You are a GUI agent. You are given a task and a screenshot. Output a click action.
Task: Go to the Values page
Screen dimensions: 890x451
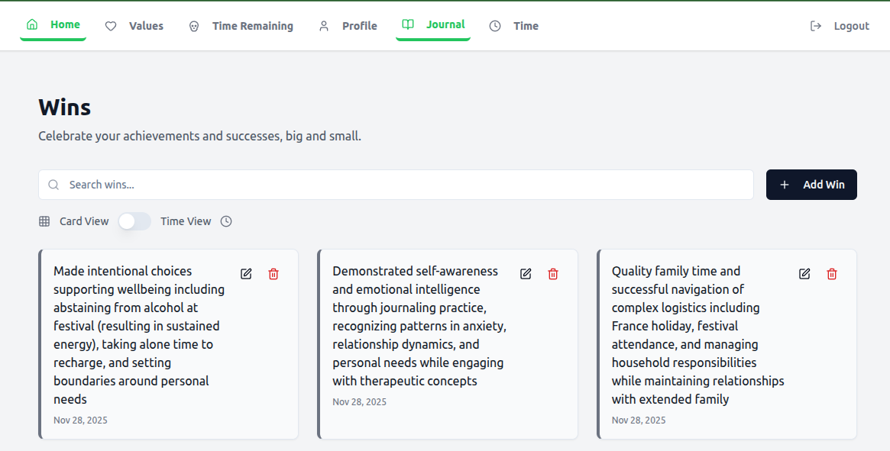(x=134, y=26)
